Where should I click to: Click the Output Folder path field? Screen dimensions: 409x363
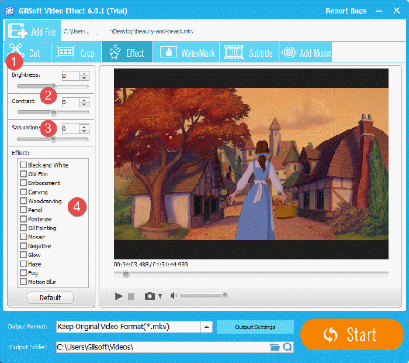pyautogui.click(x=161, y=347)
